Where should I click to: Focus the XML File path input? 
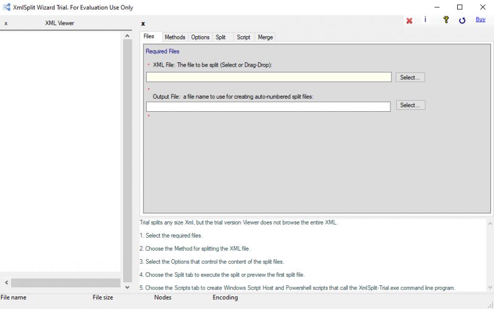(269, 77)
